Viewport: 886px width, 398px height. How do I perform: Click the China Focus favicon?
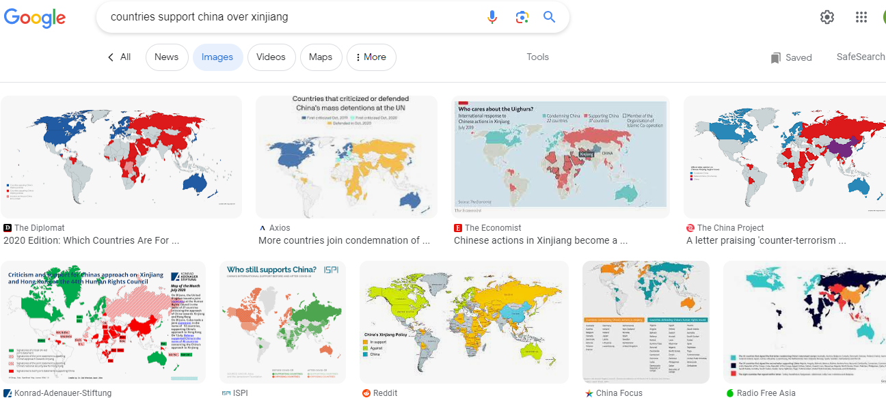tap(589, 393)
